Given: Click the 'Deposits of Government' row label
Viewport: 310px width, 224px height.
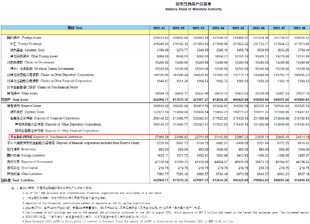Looking at the screenshot, I should pos(37,162).
